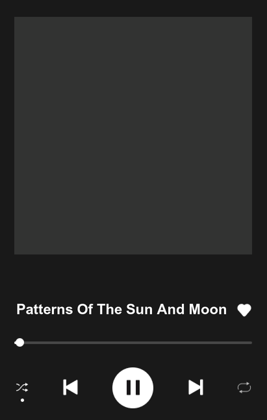
Task: Seek to the start of the track bar
Action: [16, 343]
